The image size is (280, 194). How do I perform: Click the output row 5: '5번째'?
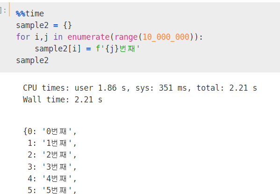[52, 190]
